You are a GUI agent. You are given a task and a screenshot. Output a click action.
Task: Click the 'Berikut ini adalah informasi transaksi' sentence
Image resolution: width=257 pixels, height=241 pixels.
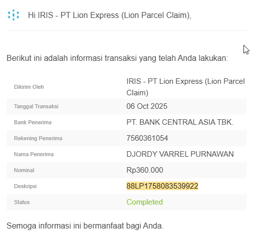coord(117,58)
